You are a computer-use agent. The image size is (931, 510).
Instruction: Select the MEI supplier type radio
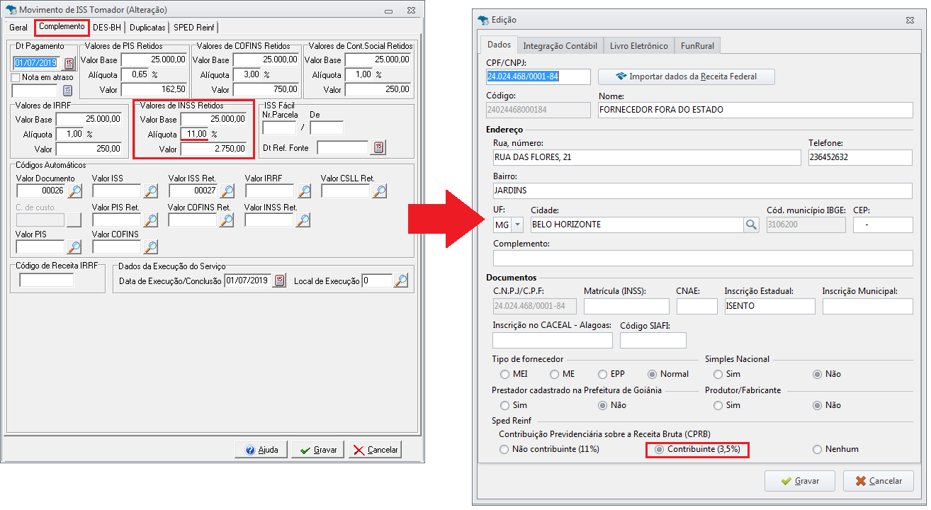pyautogui.click(x=504, y=374)
